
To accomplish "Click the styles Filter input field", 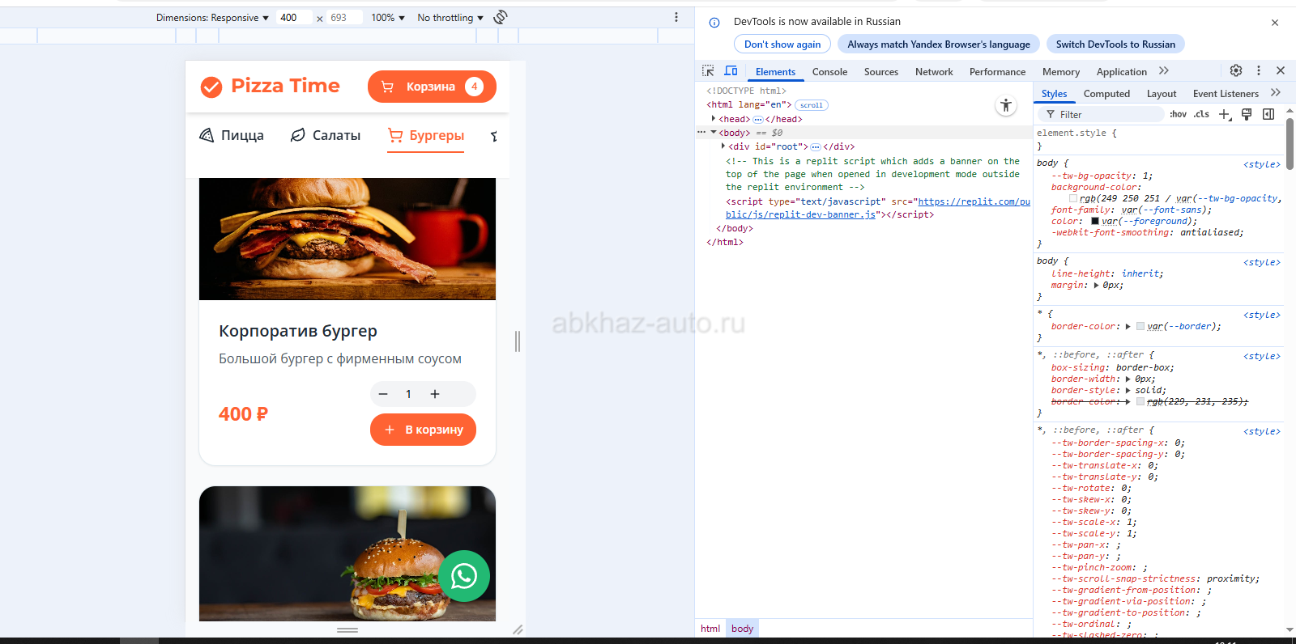I will pos(1106,115).
